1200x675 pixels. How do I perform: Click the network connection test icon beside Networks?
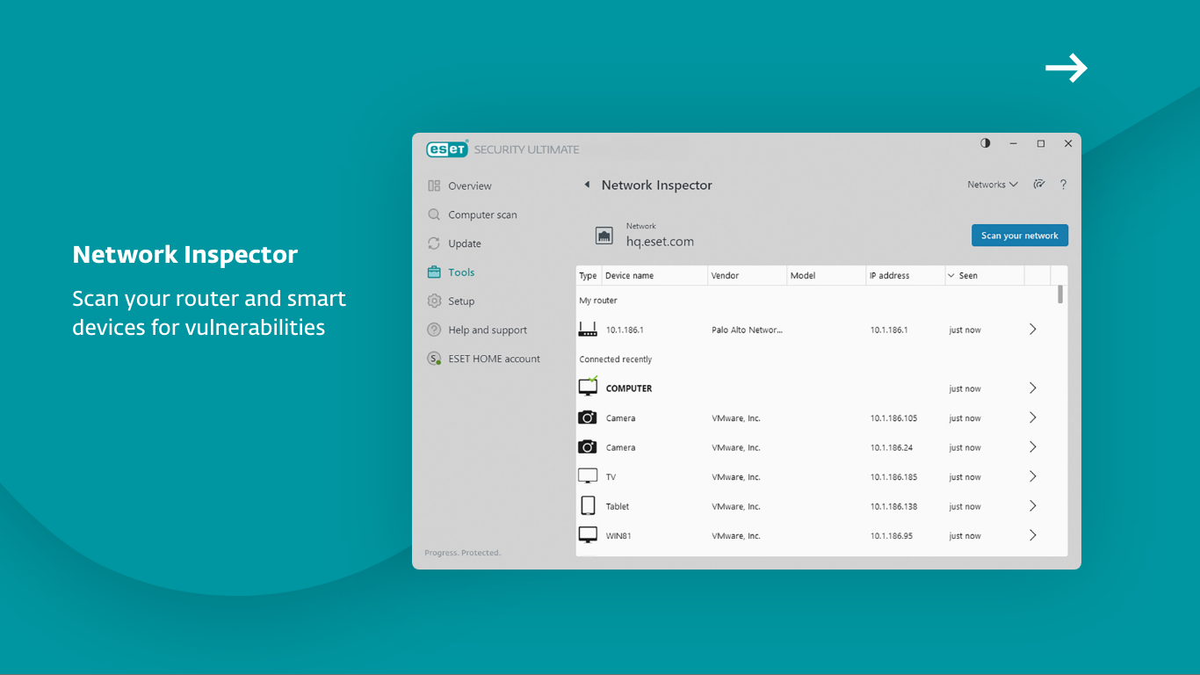tap(1039, 185)
